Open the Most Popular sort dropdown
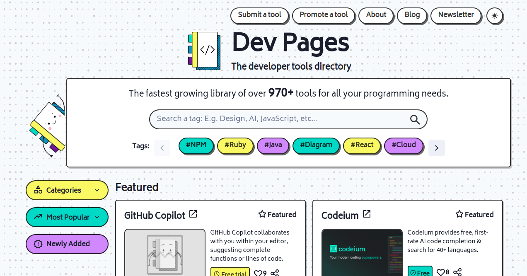Viewport: 527px width, 276px height. click(x=67, y=217)
